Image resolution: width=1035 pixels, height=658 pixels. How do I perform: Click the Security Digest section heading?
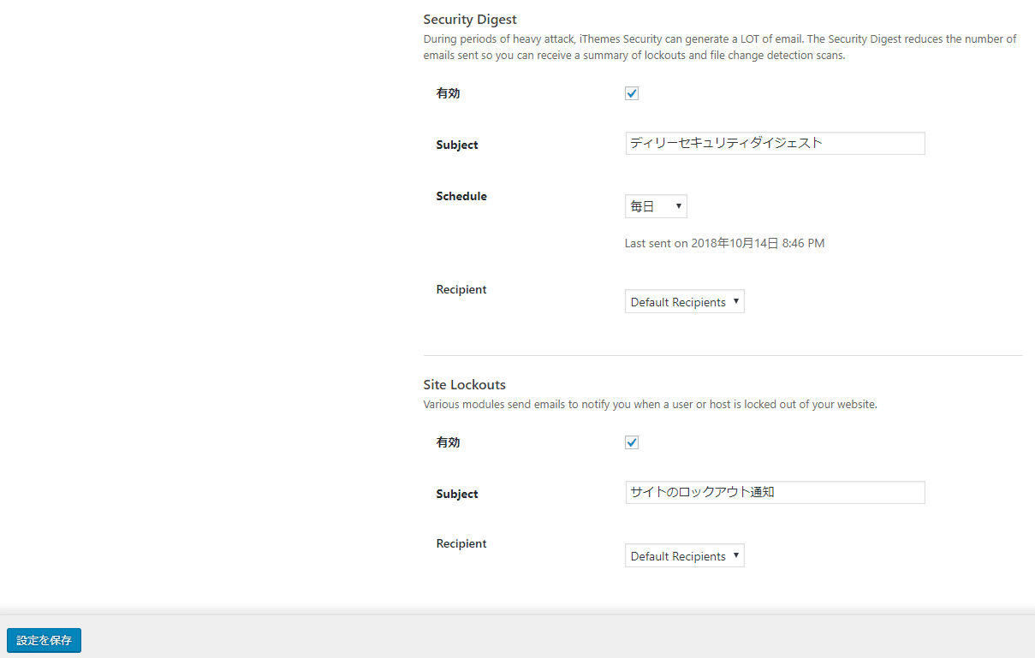(470, 19)
